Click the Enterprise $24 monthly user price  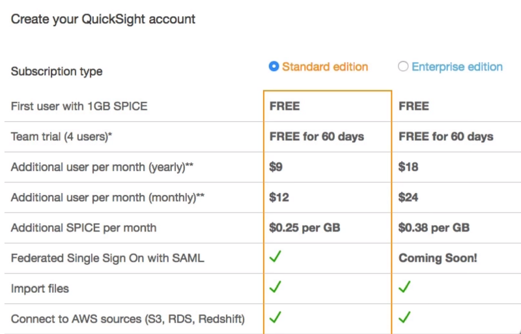408,197
